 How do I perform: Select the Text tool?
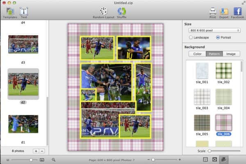(x=24, y=11)
